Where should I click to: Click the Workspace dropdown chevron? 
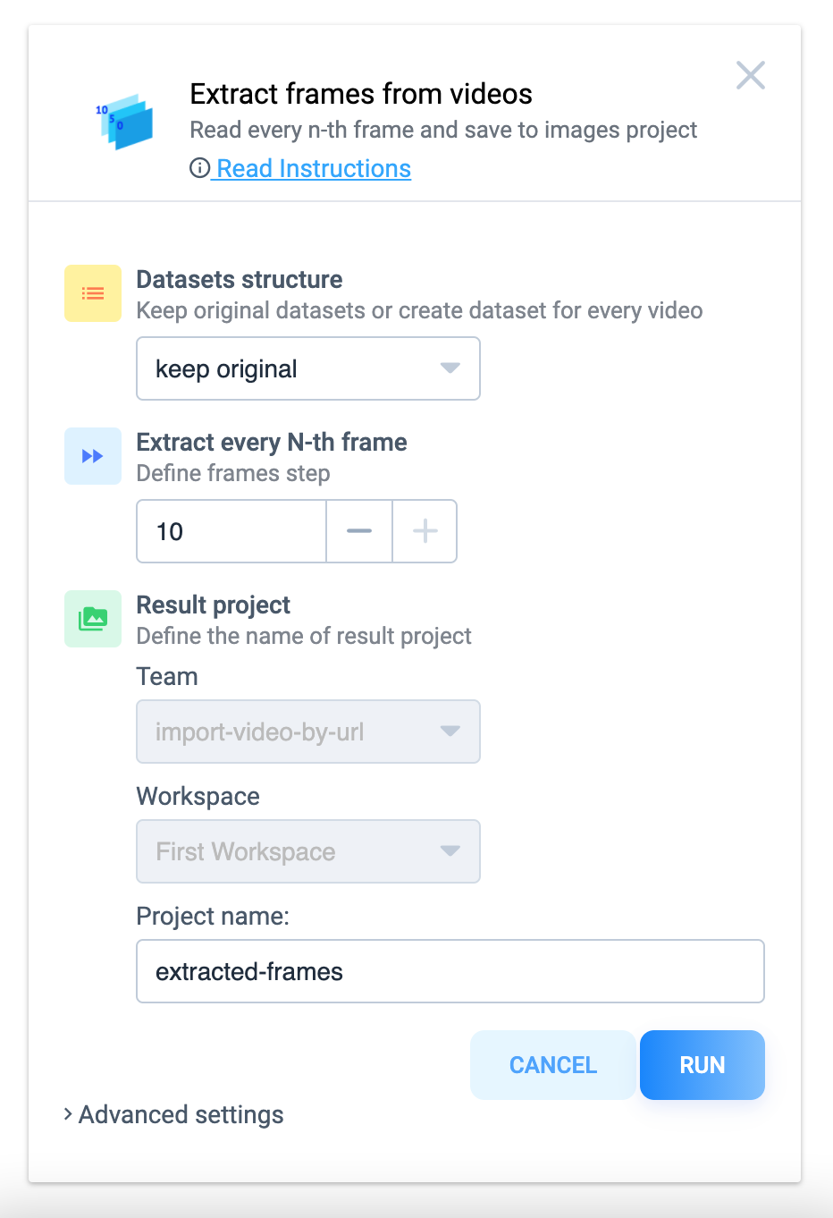click(x=451, y=851)
